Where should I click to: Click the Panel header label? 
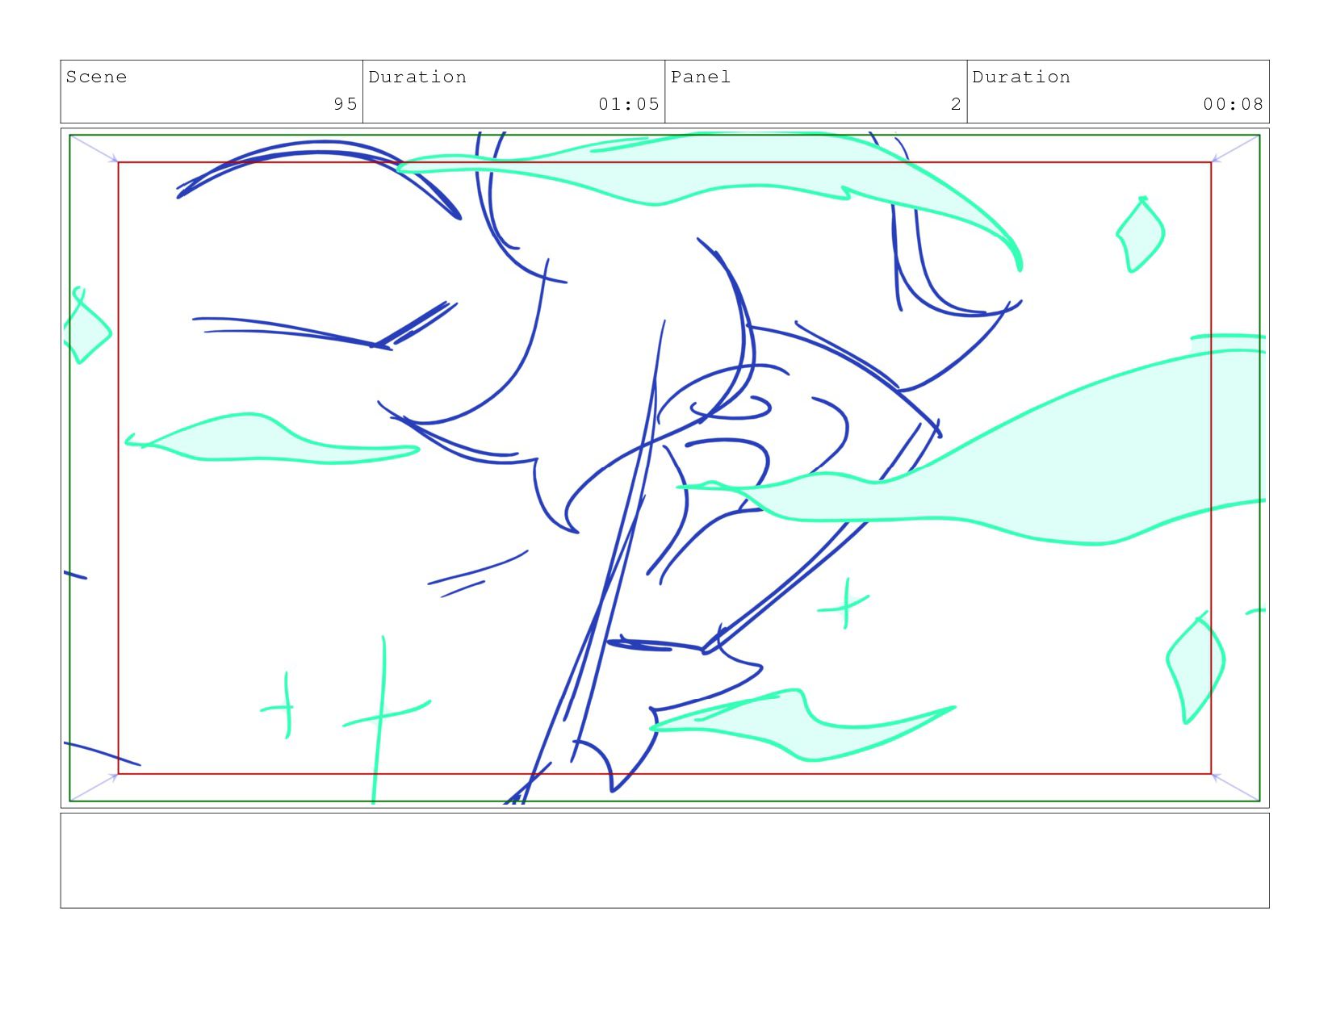coord(700,77)
